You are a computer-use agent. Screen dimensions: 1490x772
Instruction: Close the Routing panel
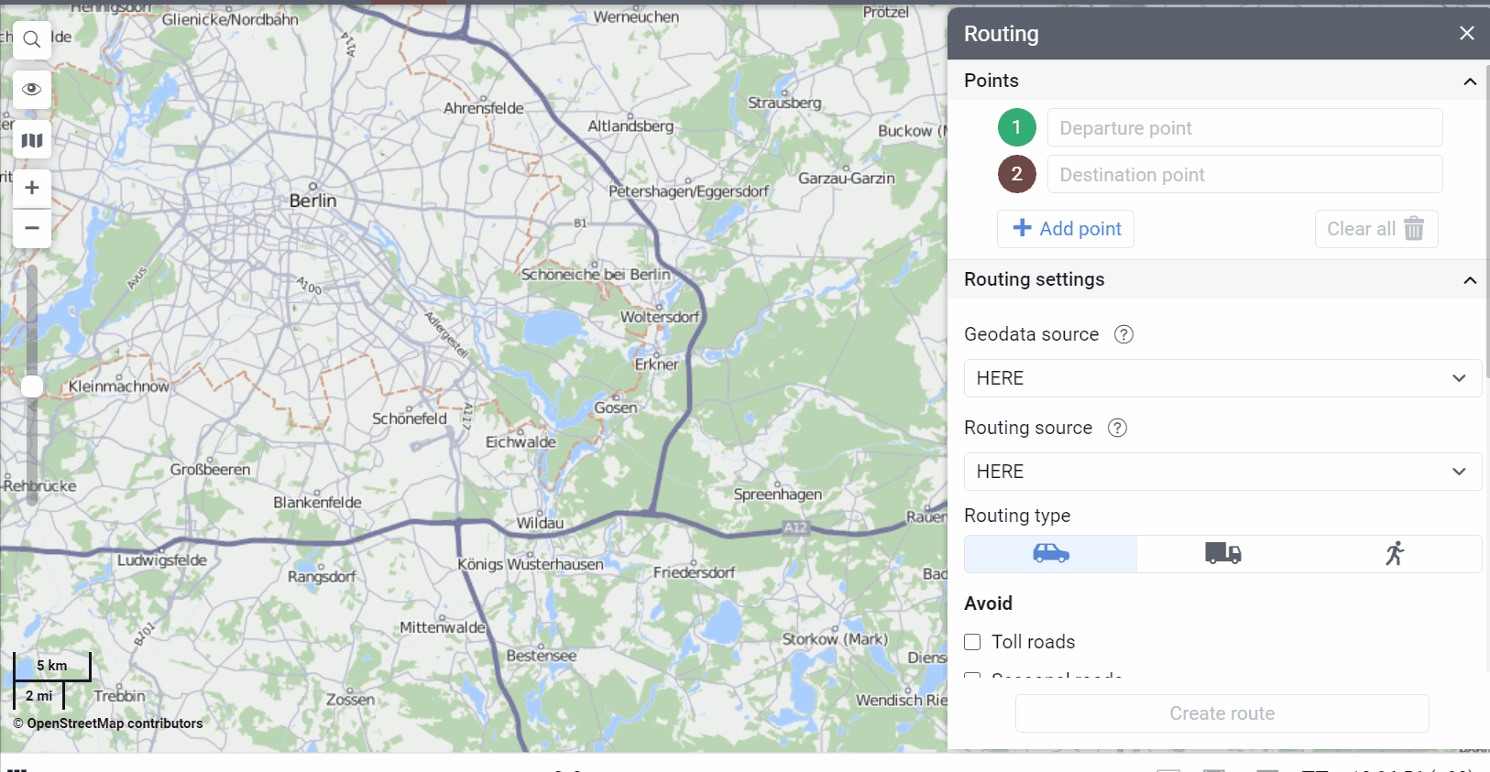(x=1467, y=34)
